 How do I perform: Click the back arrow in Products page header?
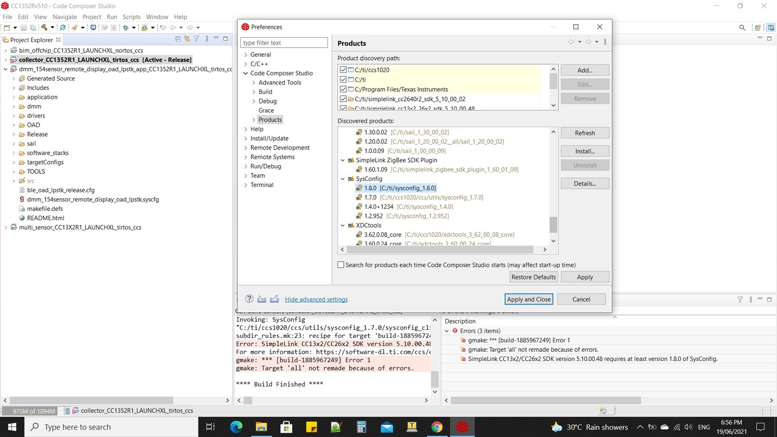pyautogui.click(x=572, y=42)
